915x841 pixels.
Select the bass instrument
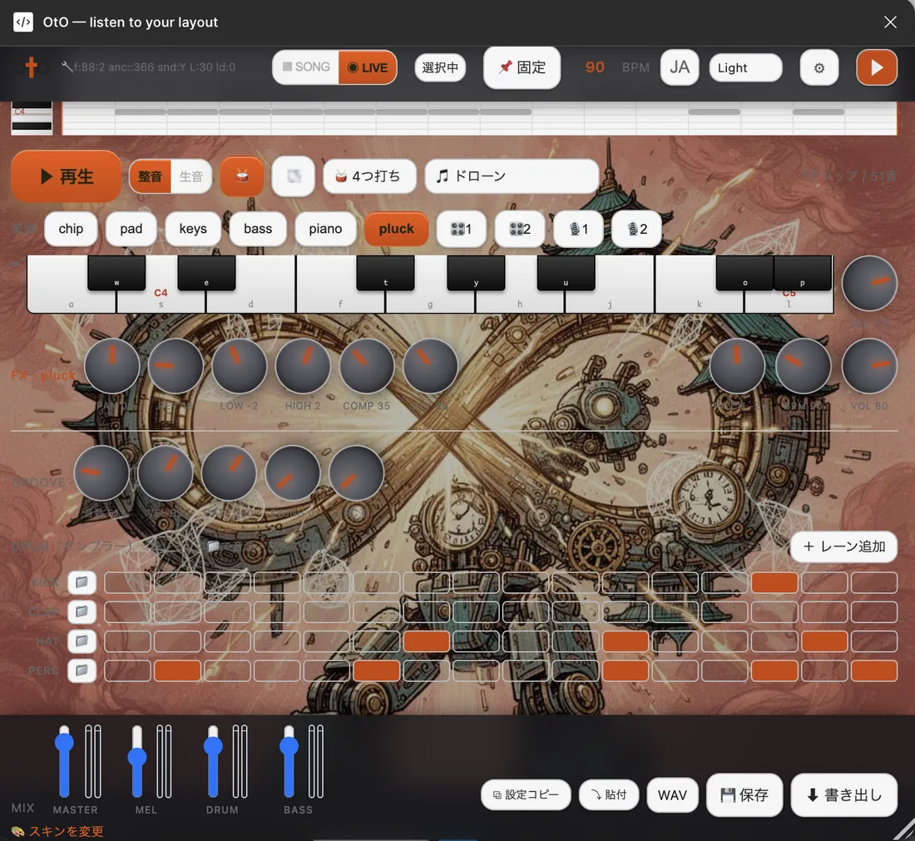[x=258, y=229]
